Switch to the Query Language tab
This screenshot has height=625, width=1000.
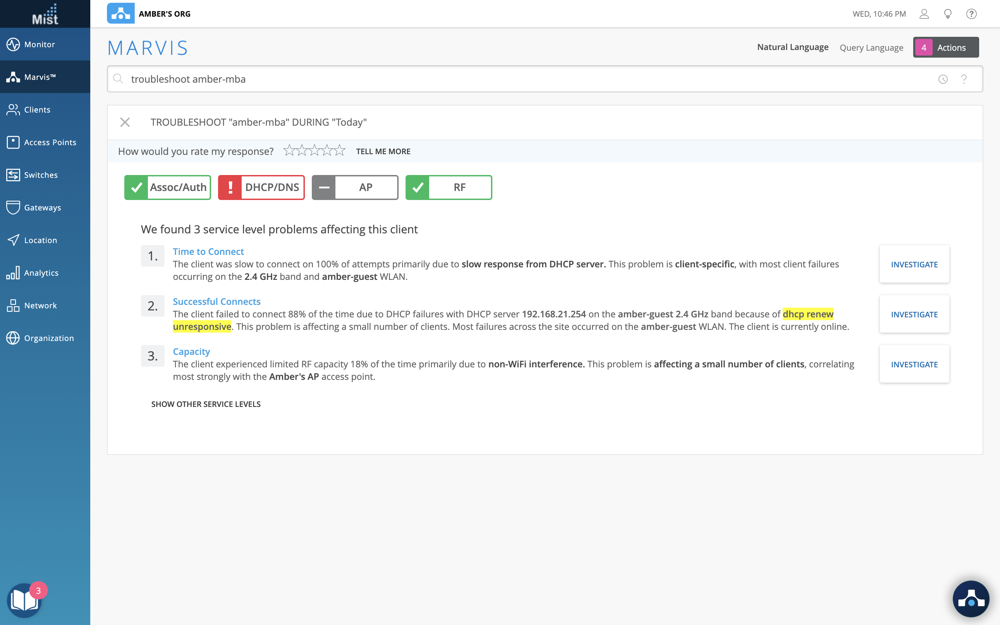(871, 48)
